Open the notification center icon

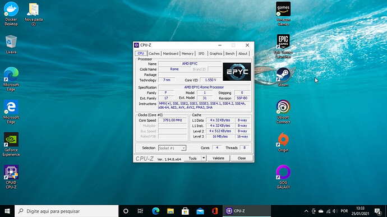tap(377, 211)
